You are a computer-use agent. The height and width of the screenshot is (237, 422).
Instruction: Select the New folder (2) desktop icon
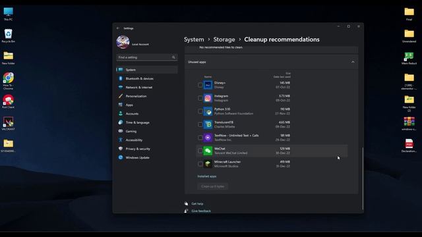pyautogui.click(x=409, y=103)
